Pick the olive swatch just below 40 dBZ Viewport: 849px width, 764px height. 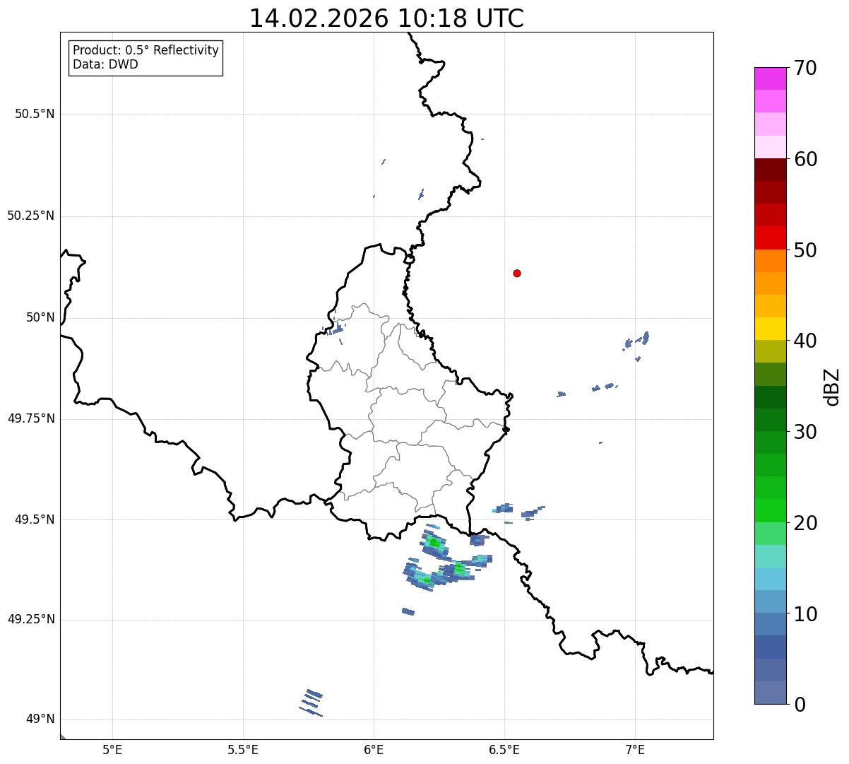[x=770, y=351]
